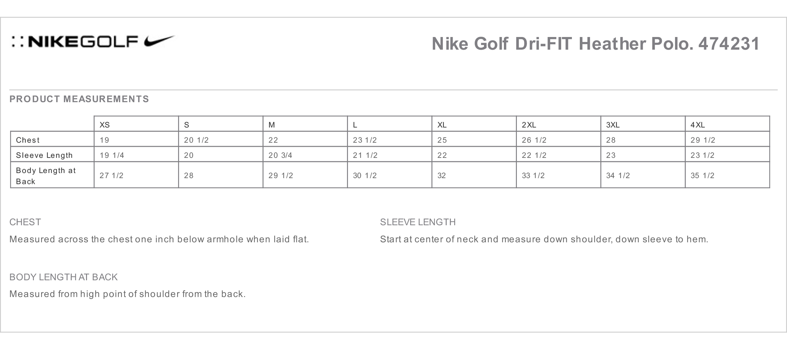Image resolution: width=787 pixels, height=341 pixels.
Task: Select the Body Length value for size L
Action: pos(365,176)
